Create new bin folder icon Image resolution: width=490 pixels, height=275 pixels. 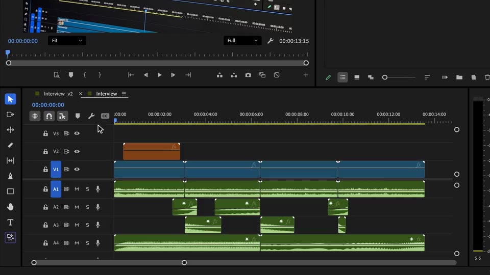coord(459,77)
